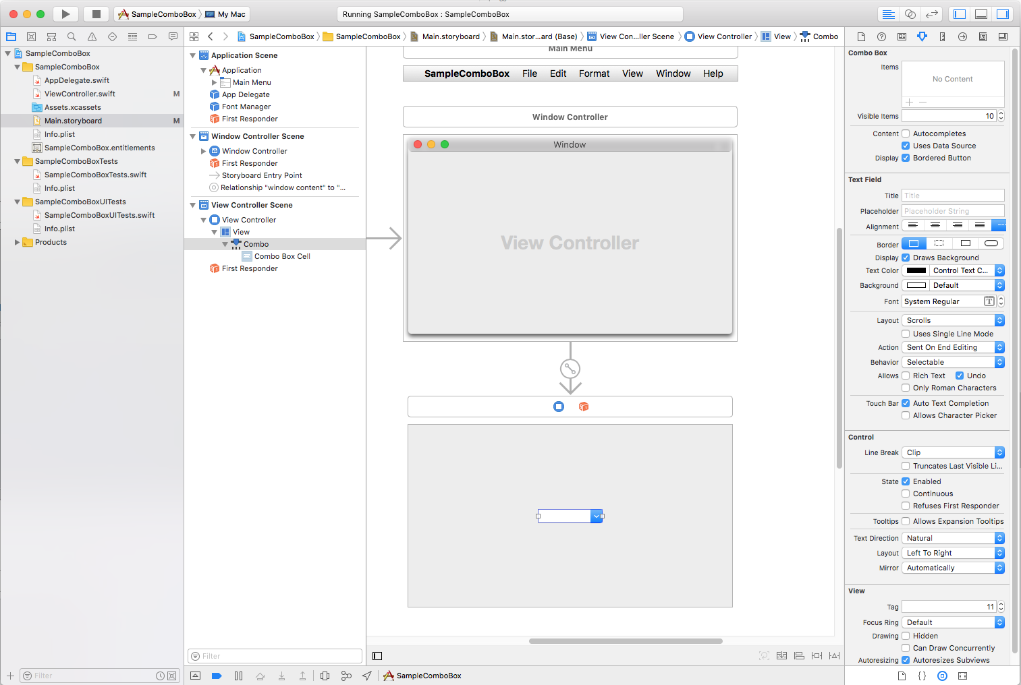Viewport: 1021px width, 685px height.
Task: Open the View menu in storyboard
Action: click(632, 73)
